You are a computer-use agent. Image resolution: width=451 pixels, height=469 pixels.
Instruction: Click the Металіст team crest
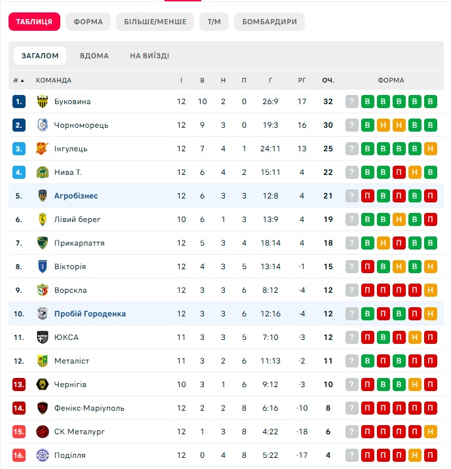pyautogui.click(x=43, y=361)
